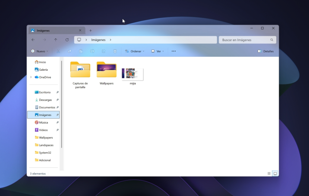Image resolution: width=309 pixels, height=196 pixels.
Task: Click the pin icon next to Escritorio
Action: point(58,92)
